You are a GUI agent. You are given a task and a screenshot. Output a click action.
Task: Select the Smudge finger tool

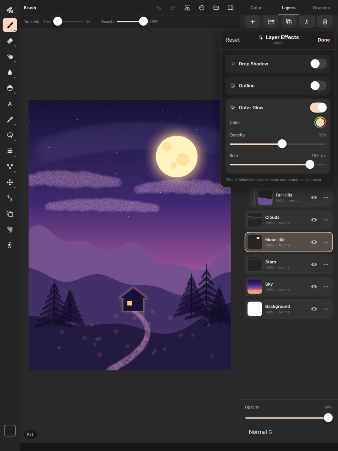(x=10, y=57)
